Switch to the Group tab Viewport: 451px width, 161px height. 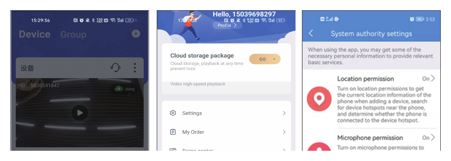click(73, 35)
